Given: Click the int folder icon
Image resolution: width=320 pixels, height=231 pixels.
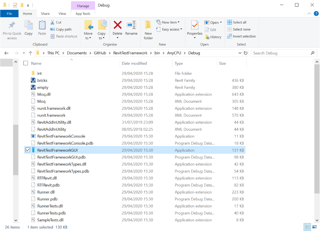Looking at the screenshot, I should tap(33, 73).
